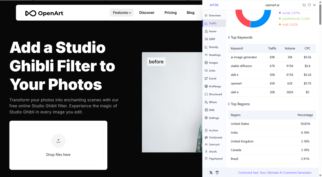Click the Drop files here upload area

pyautogui.click(x=58, y=145)
